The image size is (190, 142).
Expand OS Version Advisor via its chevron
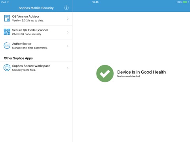click(x=68, y=19)
